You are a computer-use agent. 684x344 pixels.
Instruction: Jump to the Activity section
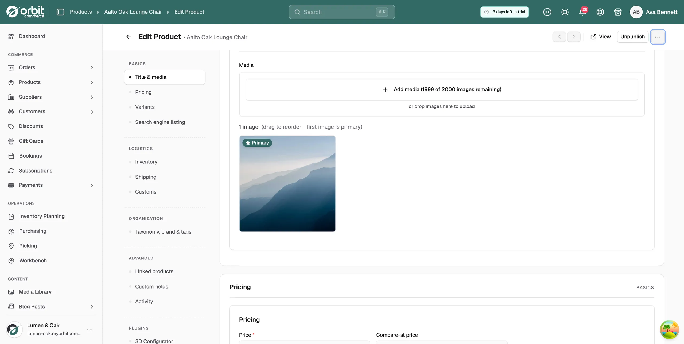click(x=144, y=301)
